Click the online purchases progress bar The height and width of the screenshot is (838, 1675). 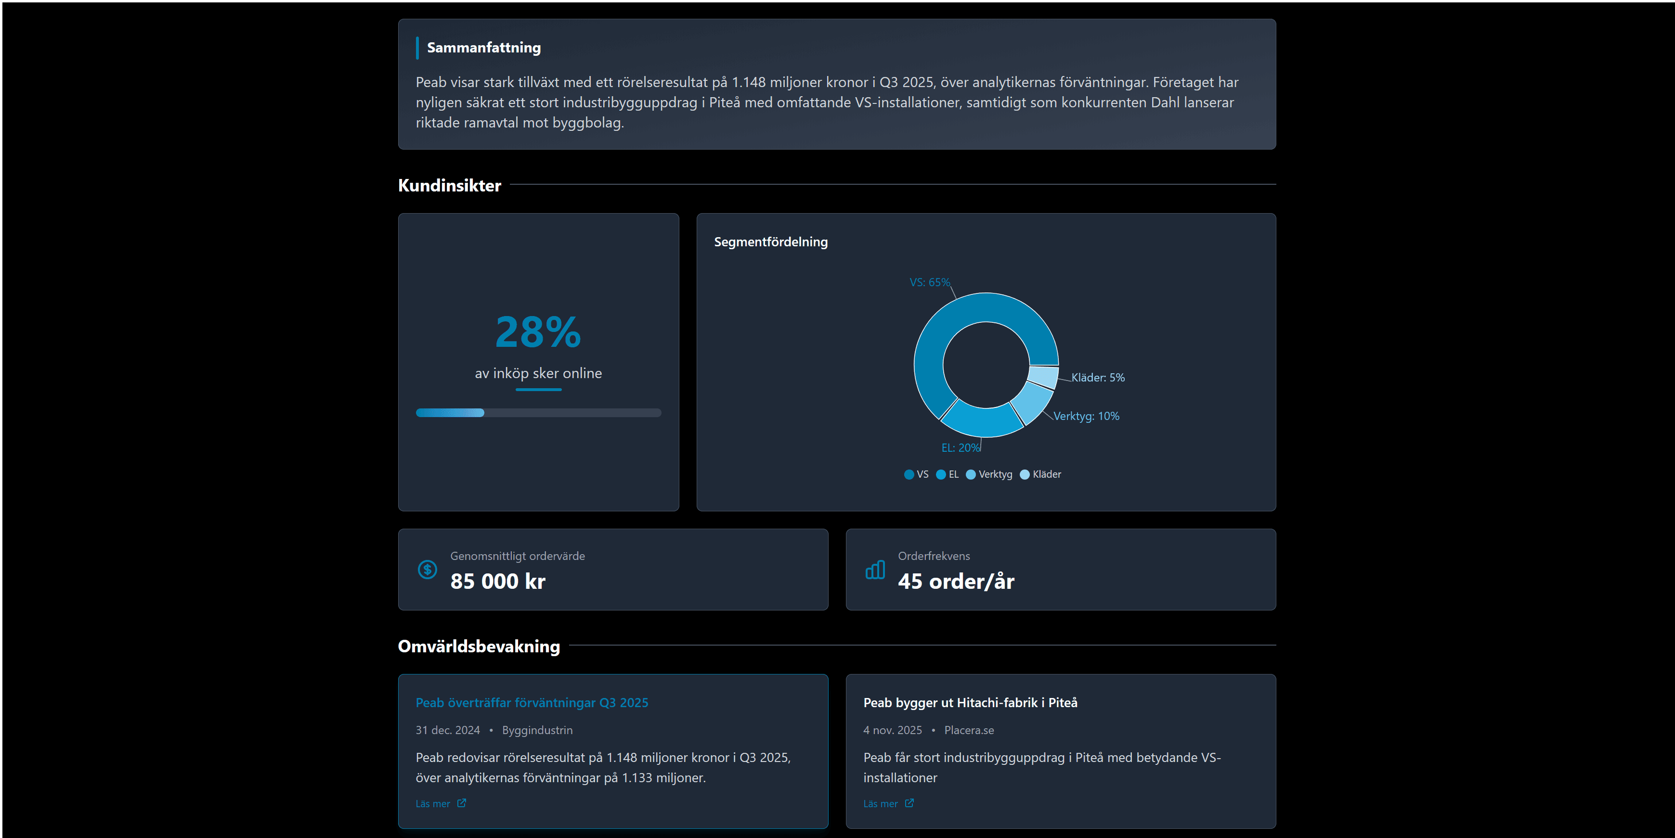[538, 413]
